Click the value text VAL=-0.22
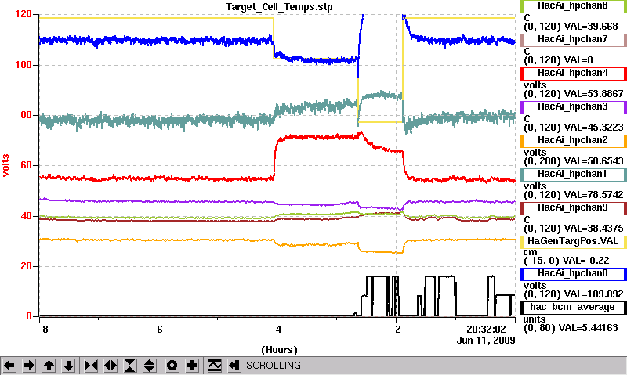The height and width of the screenshot is (375, 627). [585, 261]
